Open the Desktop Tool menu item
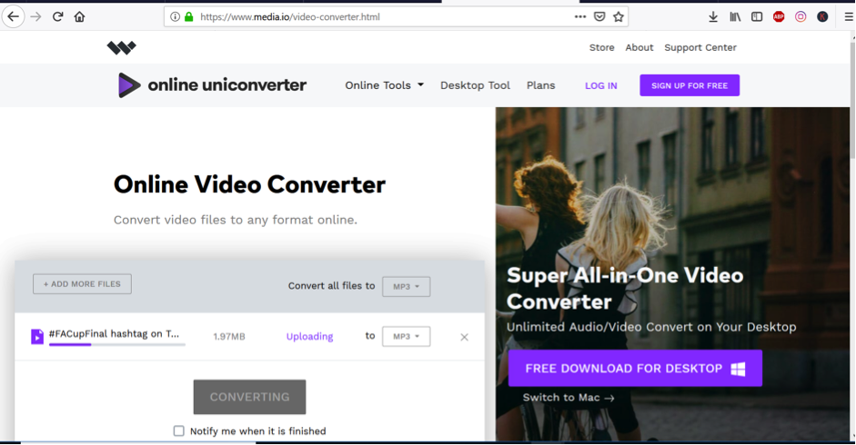856x445 pixels. pos(475,85)
